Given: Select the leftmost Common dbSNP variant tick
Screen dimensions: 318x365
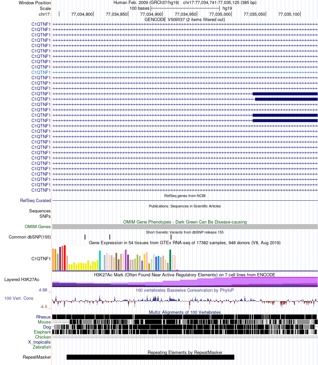Looking at the screenshot, I should pos(85,237).
